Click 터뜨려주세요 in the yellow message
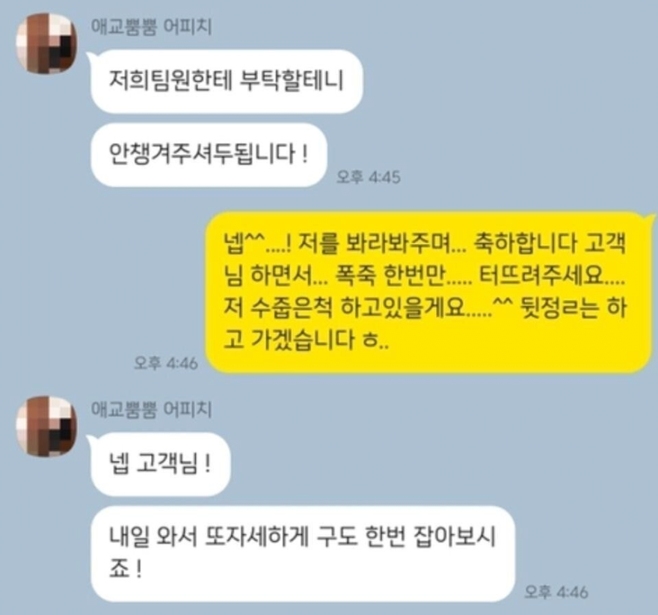 [544, 276]
